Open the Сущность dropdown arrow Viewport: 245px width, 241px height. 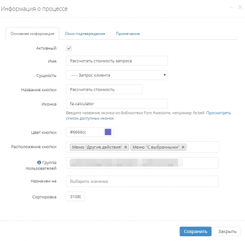pos(165,75)
